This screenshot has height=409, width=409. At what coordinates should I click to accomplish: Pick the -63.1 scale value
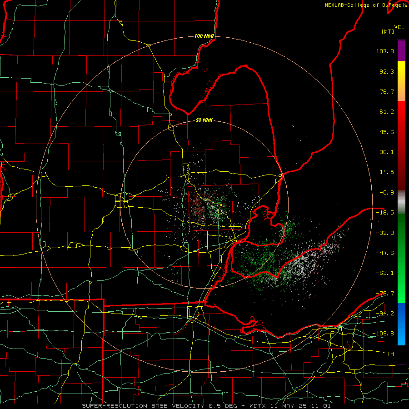(x=385, y=273)
